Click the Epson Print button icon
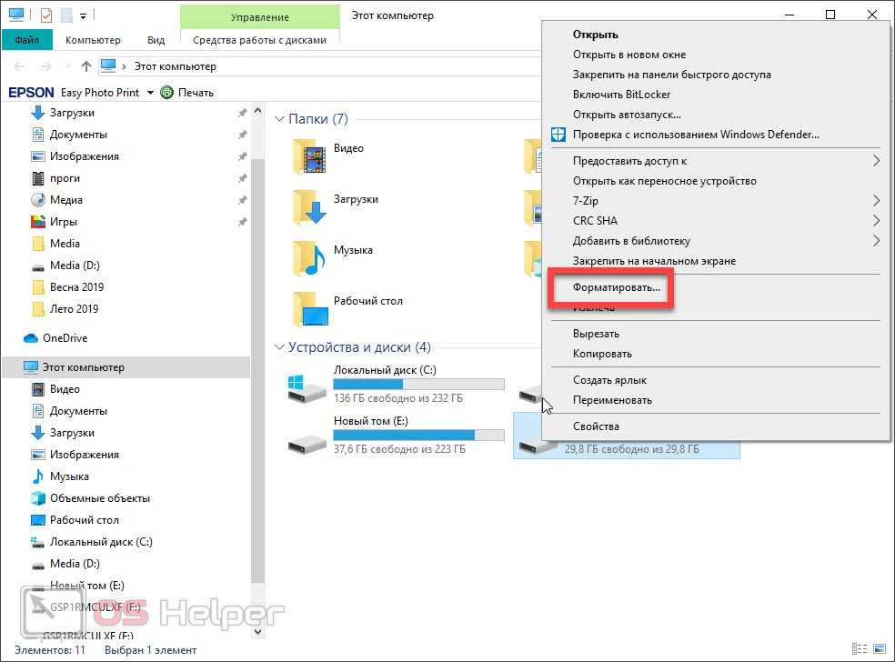Image resolution: width=895 pixels, height=662 pixels. (x=166, y=92)
